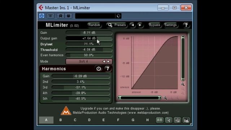Adjust the Gain slider at -8.71 dB

pyautogui.click(x=89, y=33)
